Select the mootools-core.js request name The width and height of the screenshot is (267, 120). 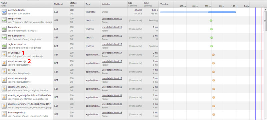click(17, 61)
